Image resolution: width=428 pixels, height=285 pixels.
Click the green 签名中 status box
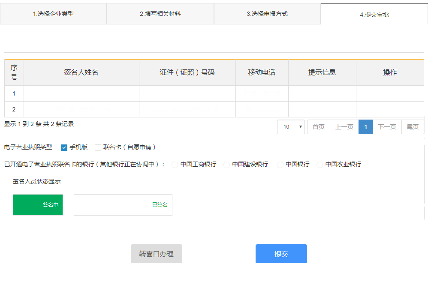pyautogui.click(x=38, y=205)
